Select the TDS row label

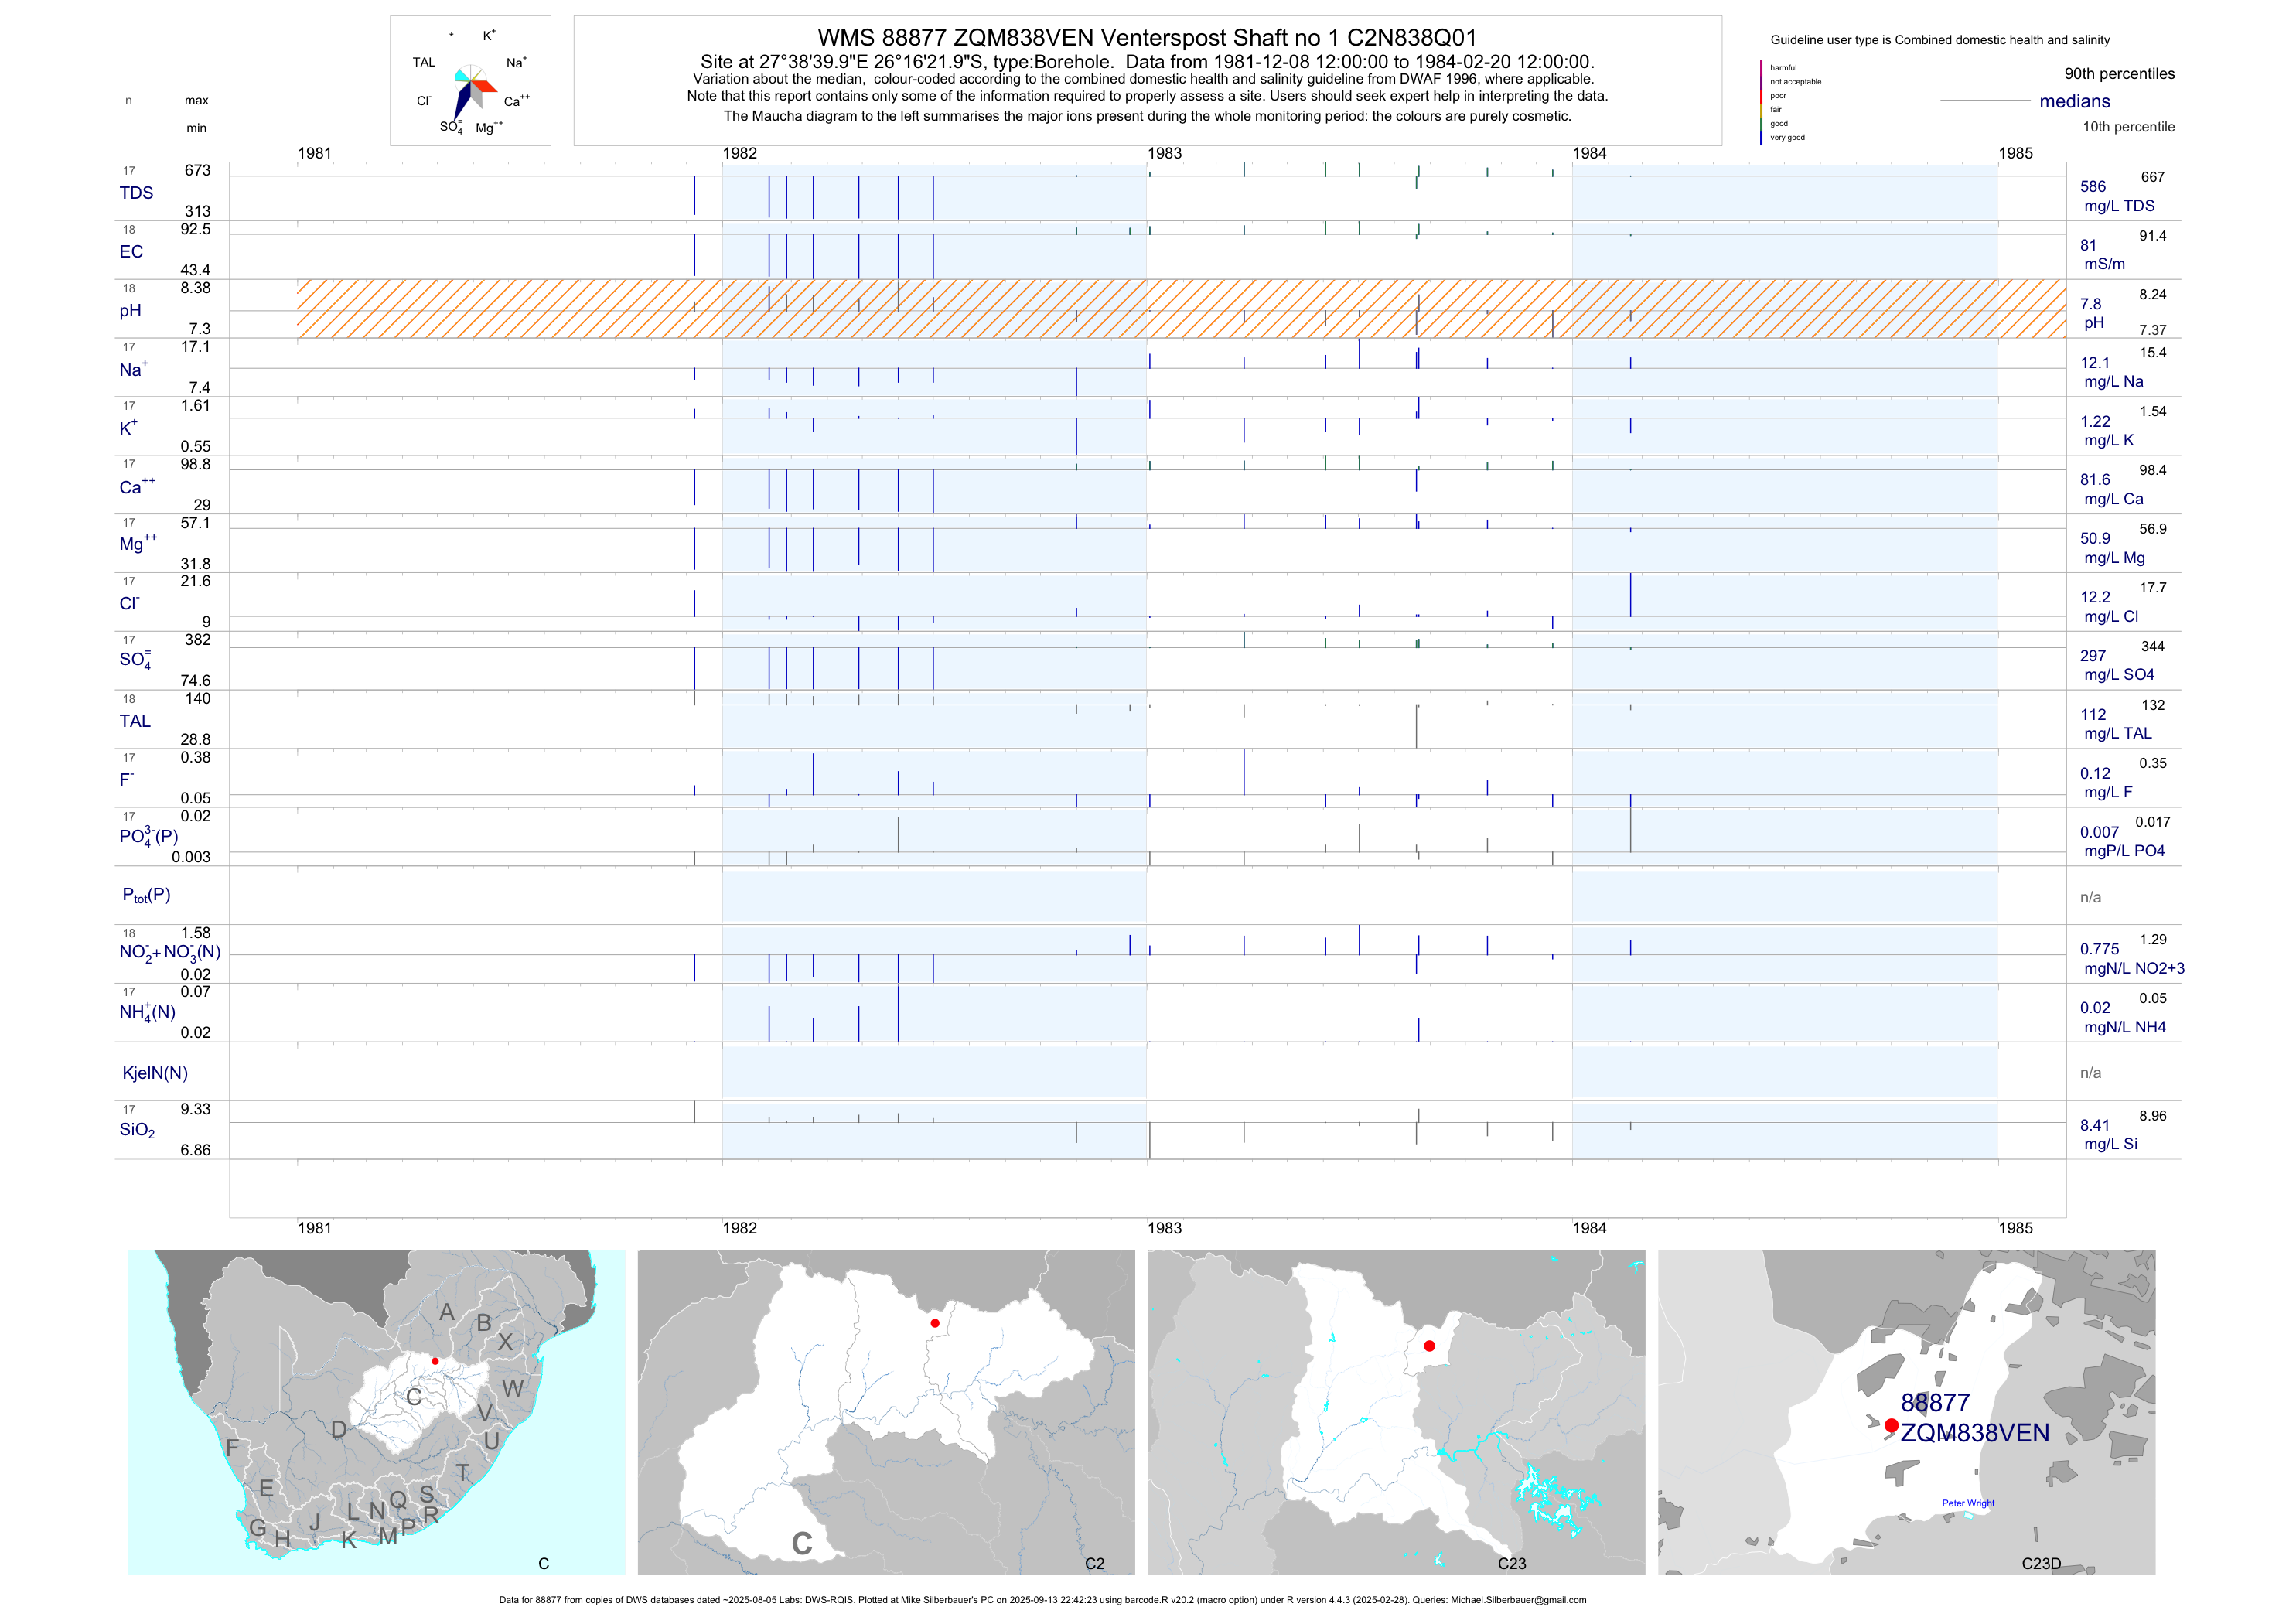coord(136,193)
